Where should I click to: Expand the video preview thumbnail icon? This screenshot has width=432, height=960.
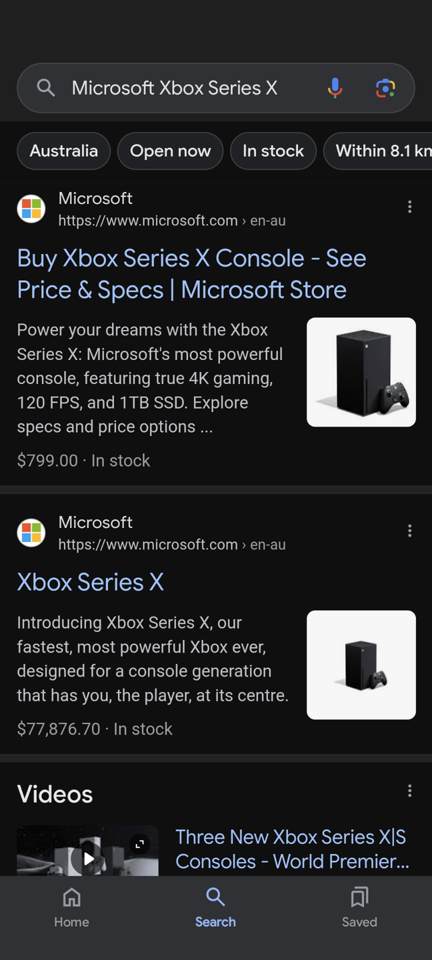click(140, 844)
